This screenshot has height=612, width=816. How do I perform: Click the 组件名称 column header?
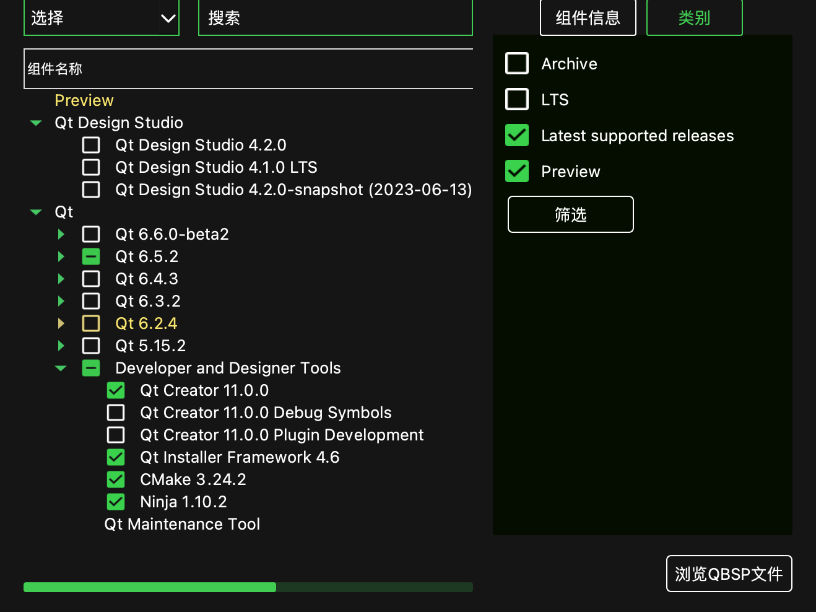point(248,69)
